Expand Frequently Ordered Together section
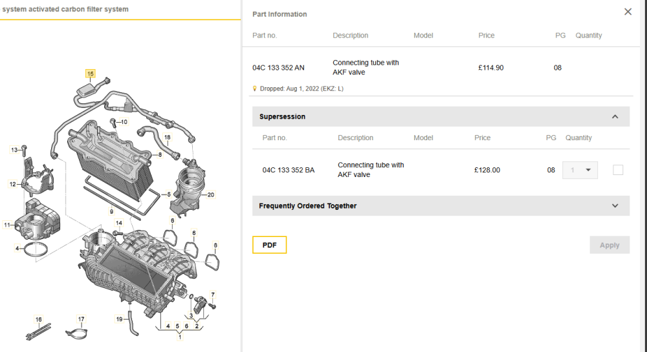Viewport: 647px width, 352px height. tap(615, 206)
